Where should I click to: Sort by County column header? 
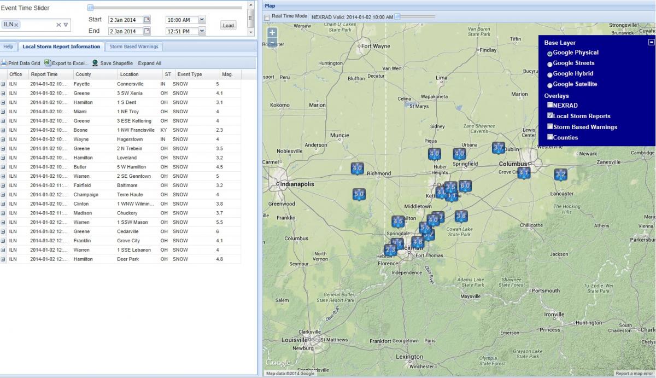click(x=95, y=74)
